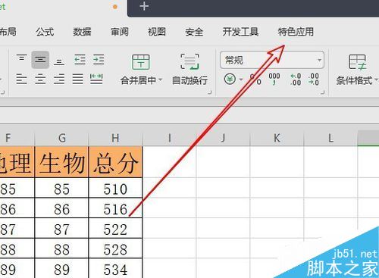The width and height of the screenshot is (379, 278).
Task: Select column L header
Action: [330, 138]
